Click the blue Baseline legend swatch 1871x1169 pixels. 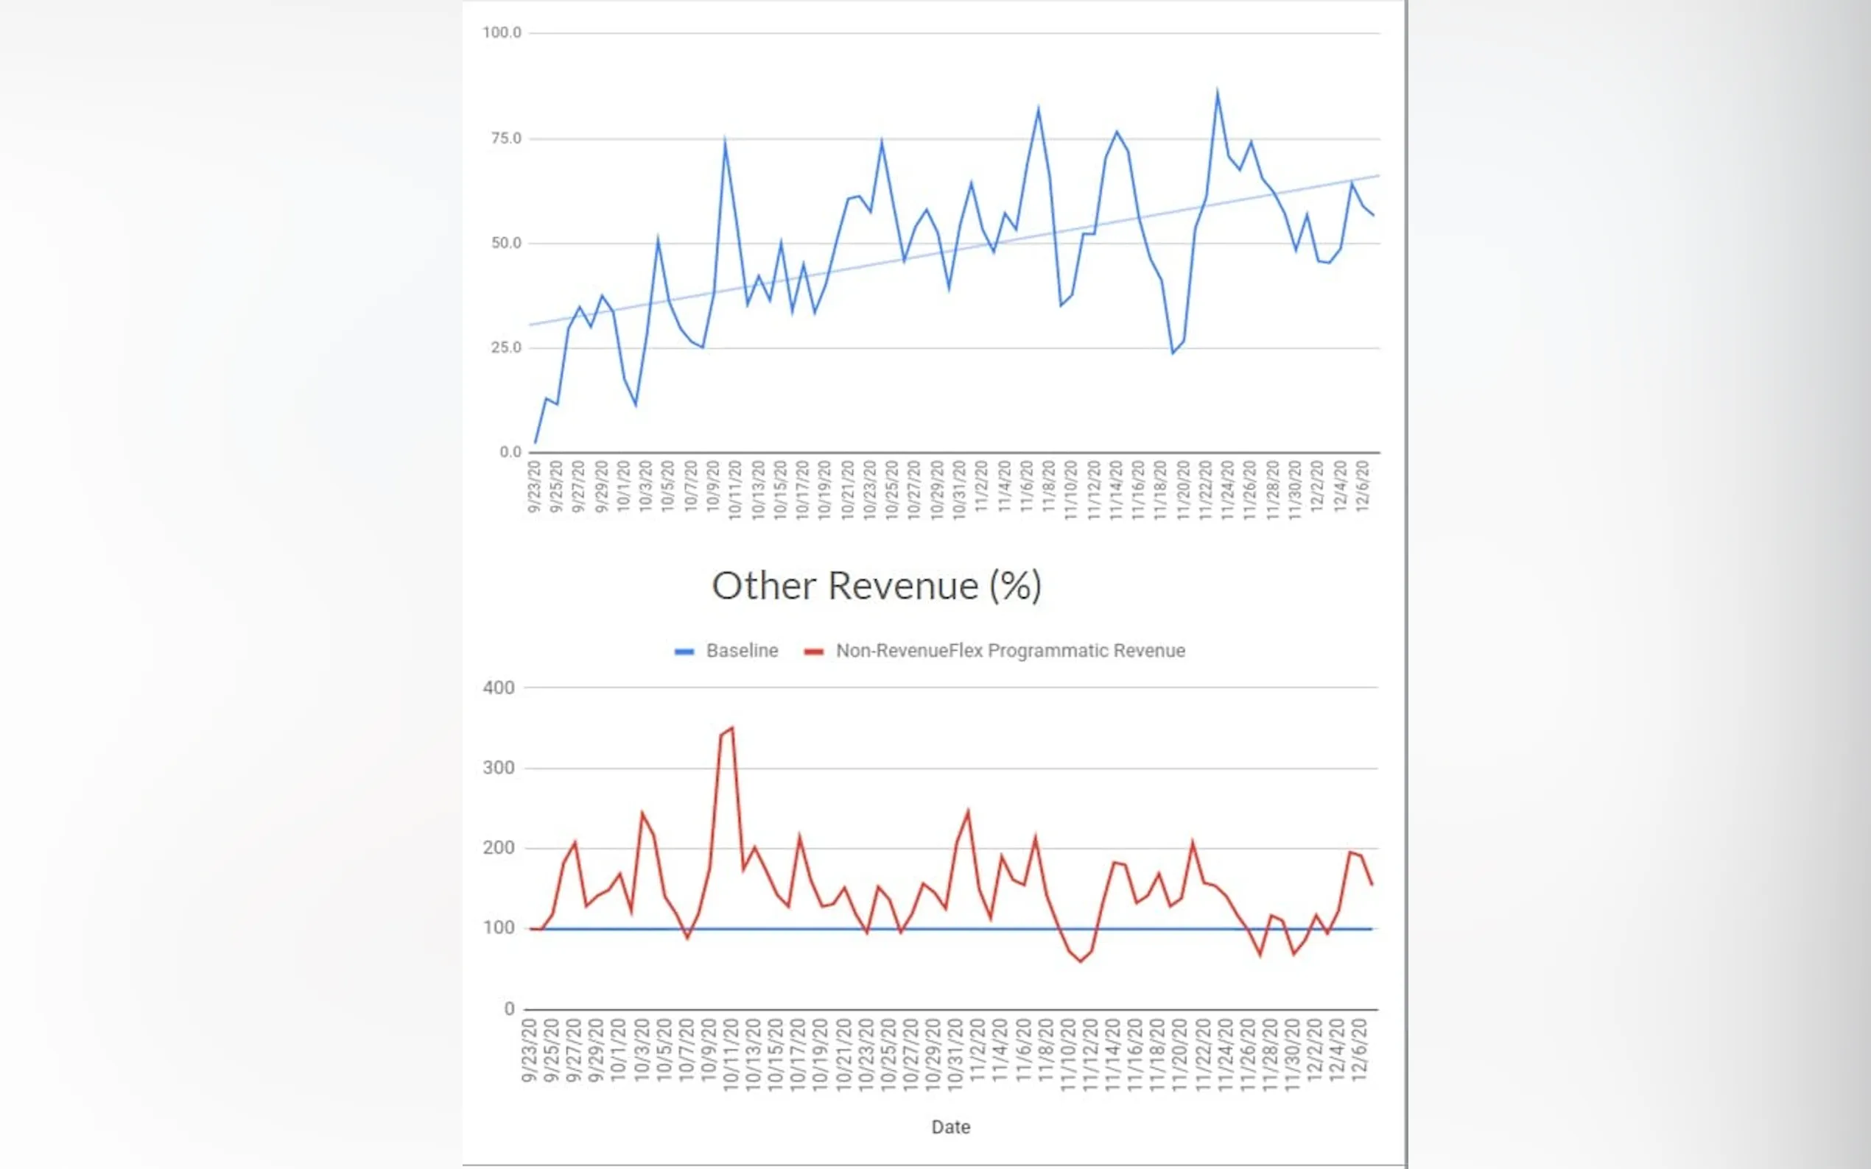[x=684, y=651]
